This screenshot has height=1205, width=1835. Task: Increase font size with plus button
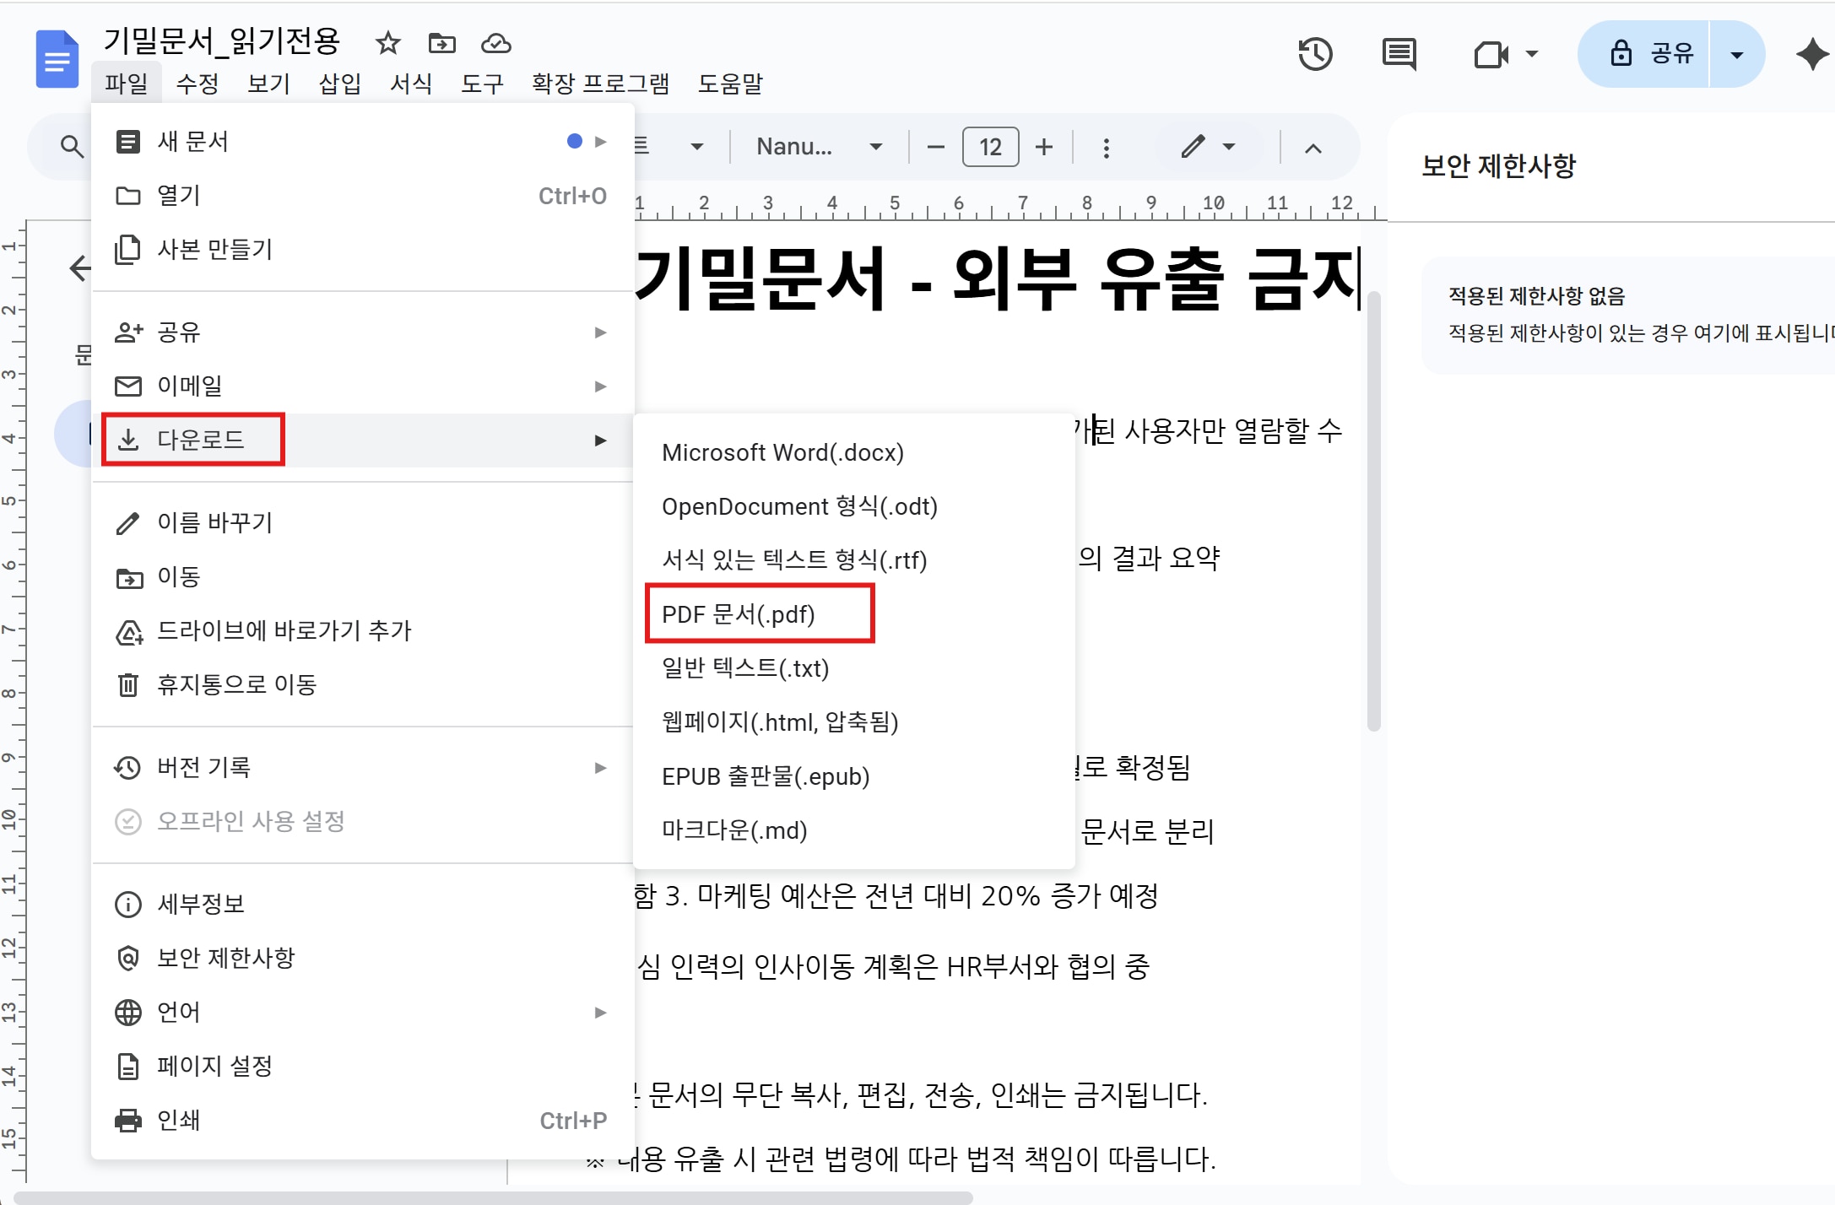(1044, 147)
